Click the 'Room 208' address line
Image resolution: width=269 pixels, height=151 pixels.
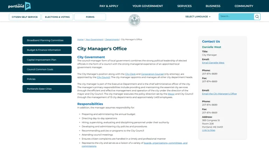tap(208, 124)
